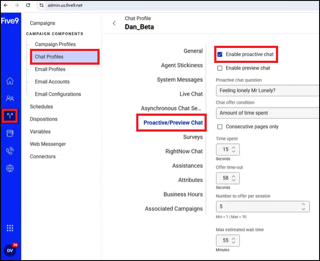Open the RightNow Chat tab

(x=184, y=151)
